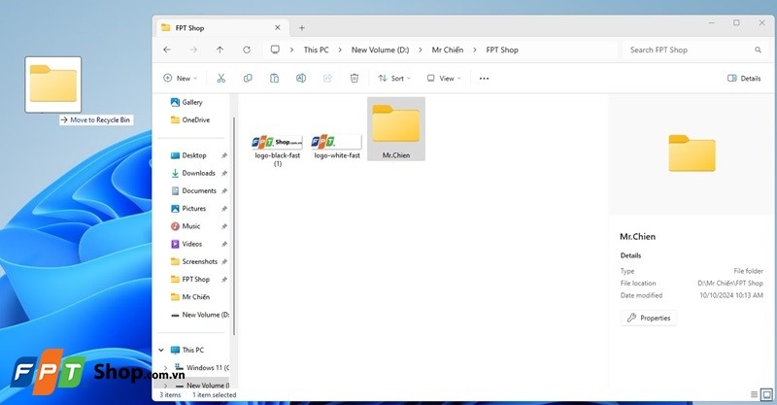Viewport: 777px width, 405px height.
Task: Click the Paste clipboard icon
Action: tap(274, 79)
